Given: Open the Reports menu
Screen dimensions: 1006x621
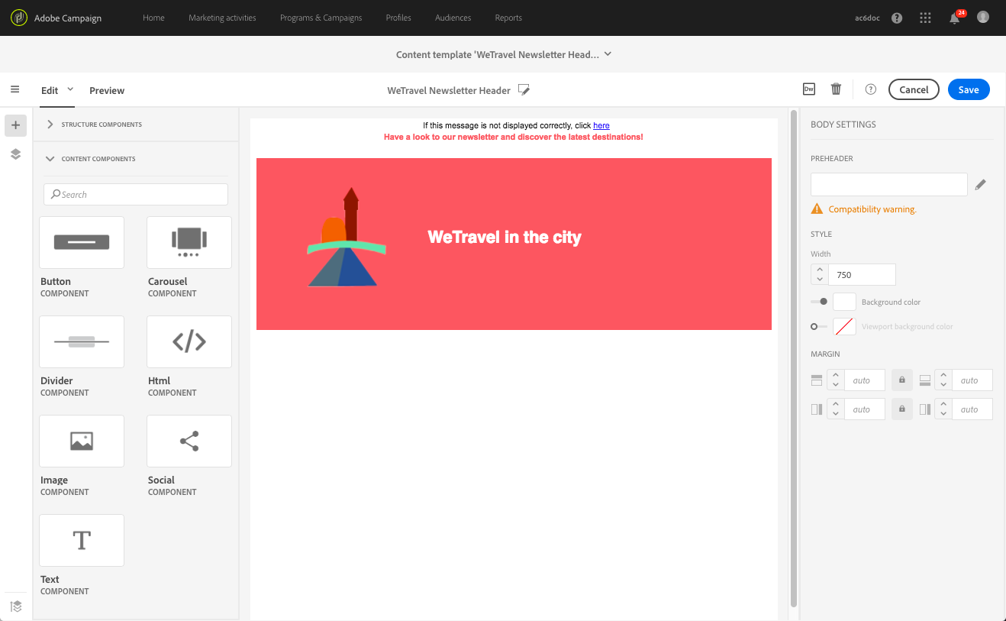Looking at the screenshot, I should [508, 18].
